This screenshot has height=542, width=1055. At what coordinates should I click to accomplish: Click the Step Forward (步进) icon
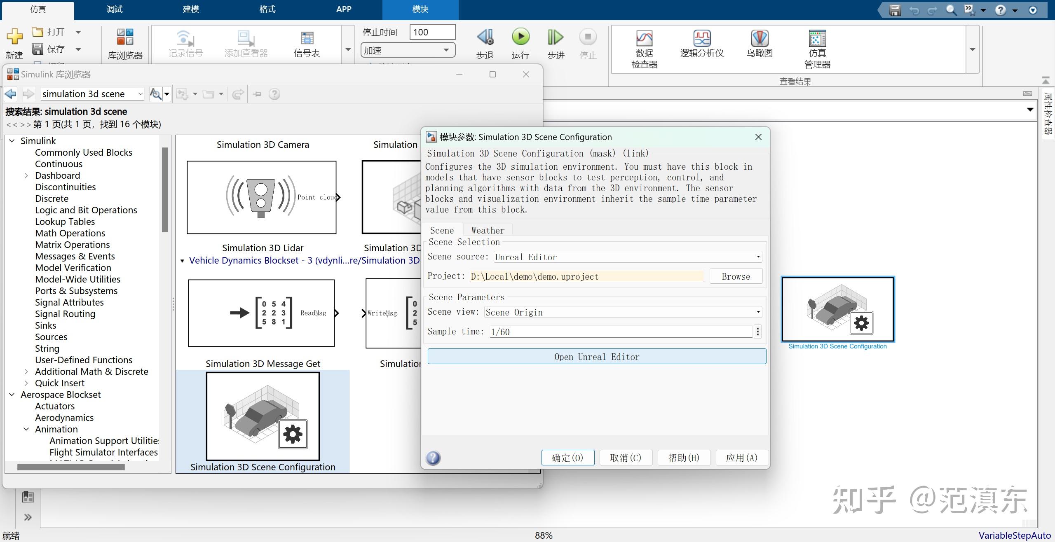[556, 37]
